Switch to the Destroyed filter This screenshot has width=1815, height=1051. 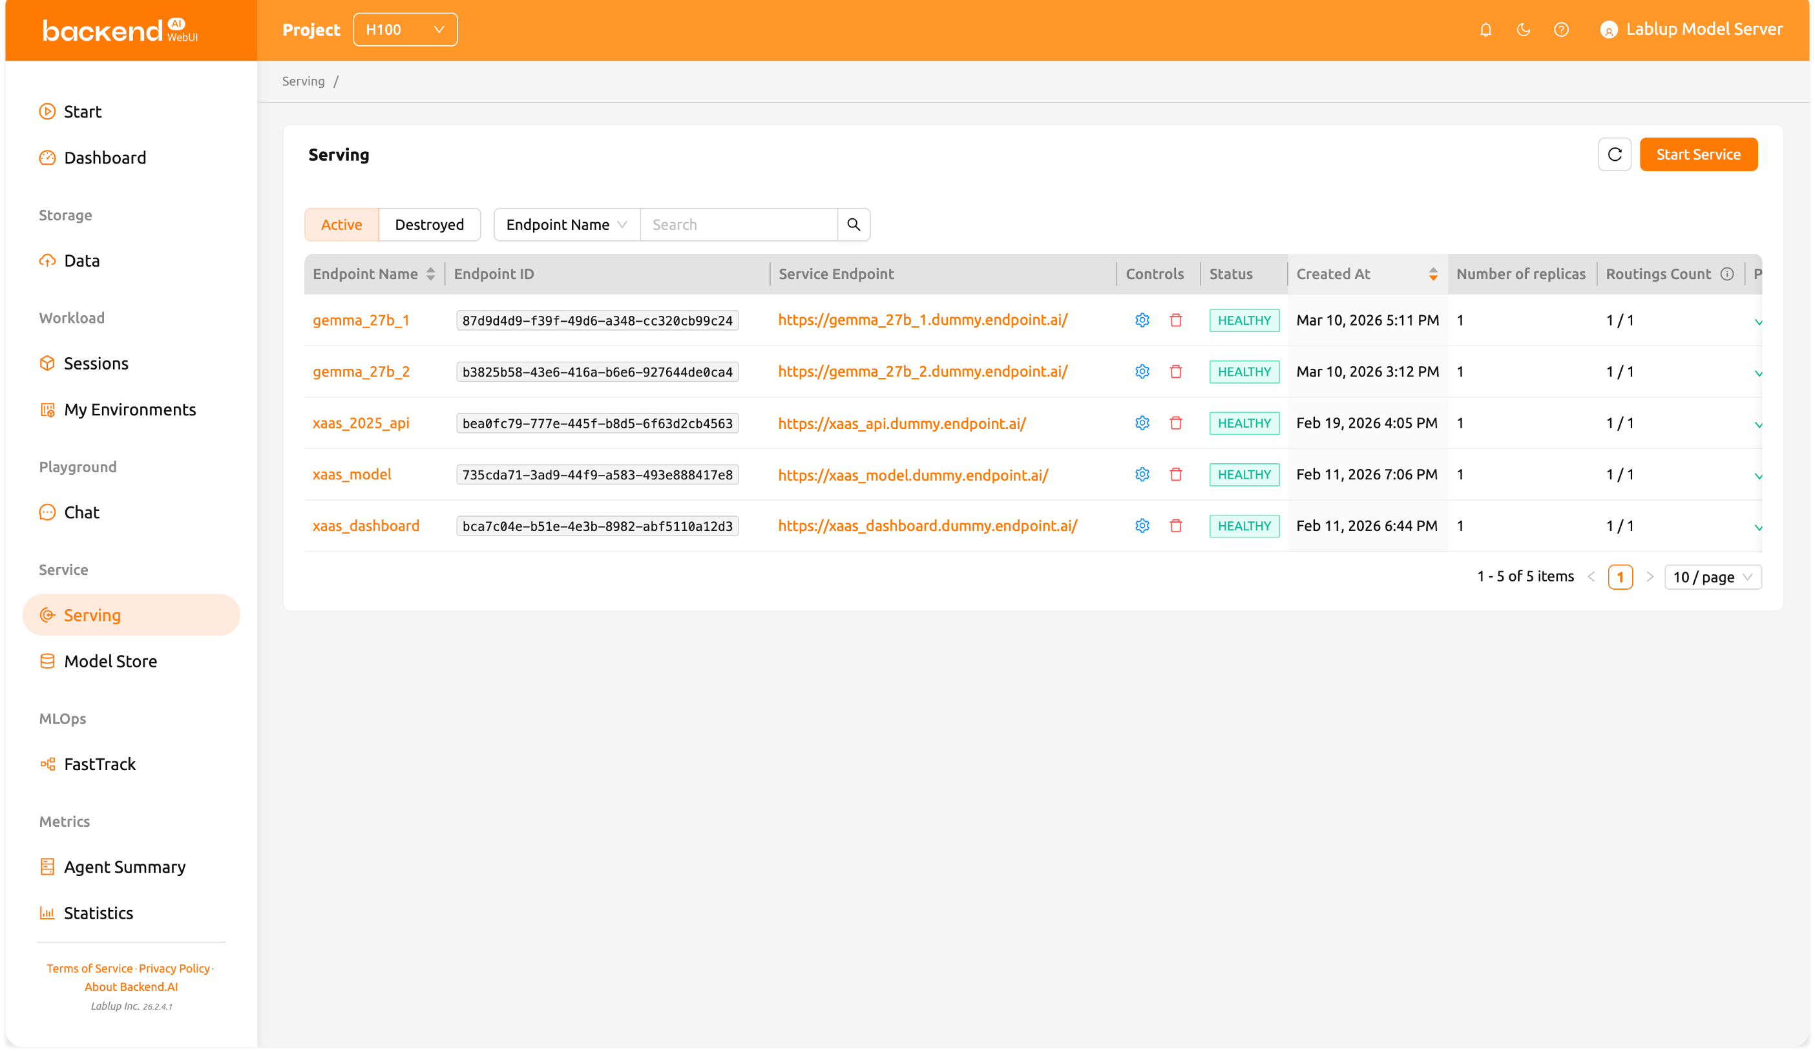coord(429,225)
